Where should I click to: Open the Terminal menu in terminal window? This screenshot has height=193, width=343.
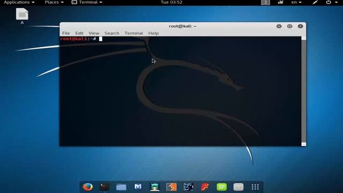tap(133, 33)
